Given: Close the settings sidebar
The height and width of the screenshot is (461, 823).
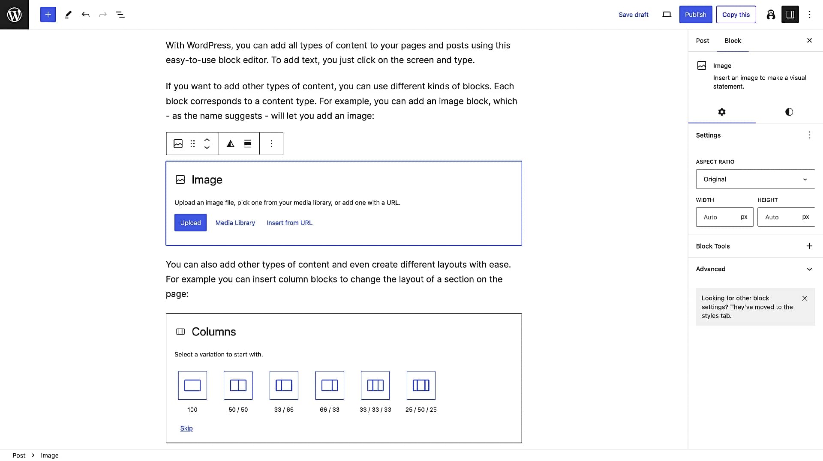Looking at the screenshot, I should (809, 40).
